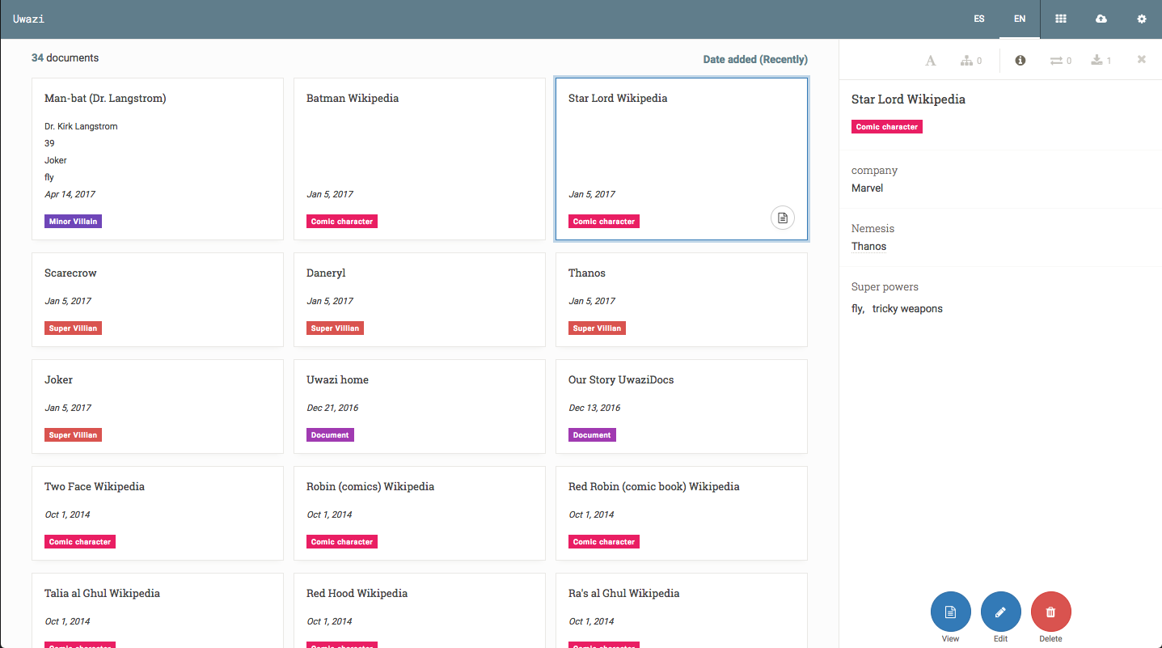This screenshot has height=648, width=1162.
Task: Select the Batman Wikipedia card
Action: tap(420, 159)
